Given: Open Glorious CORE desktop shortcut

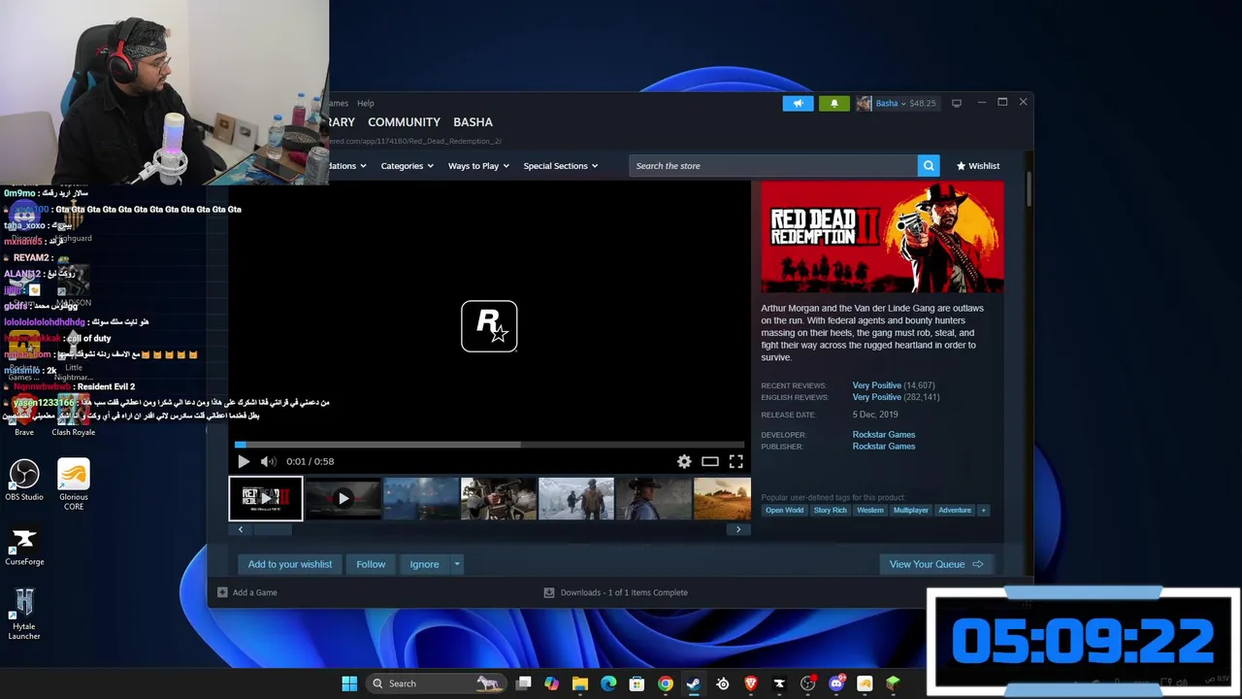Looking at the screenshot, I should (73, 483).
